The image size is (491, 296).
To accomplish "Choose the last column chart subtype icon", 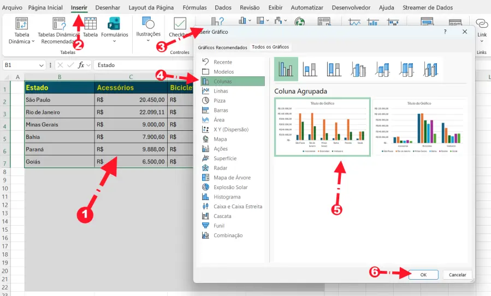I will pyautogui.click(x=431, y=69).
